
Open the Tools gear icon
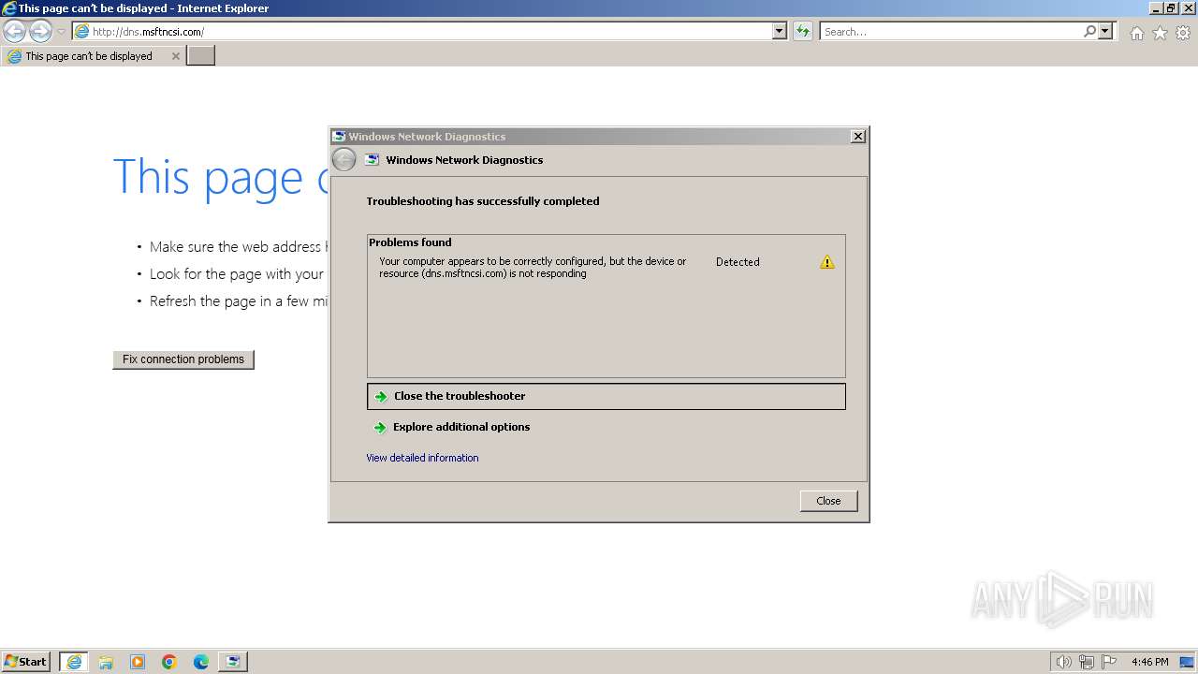pyautogui.click(x=1183, y=33)
